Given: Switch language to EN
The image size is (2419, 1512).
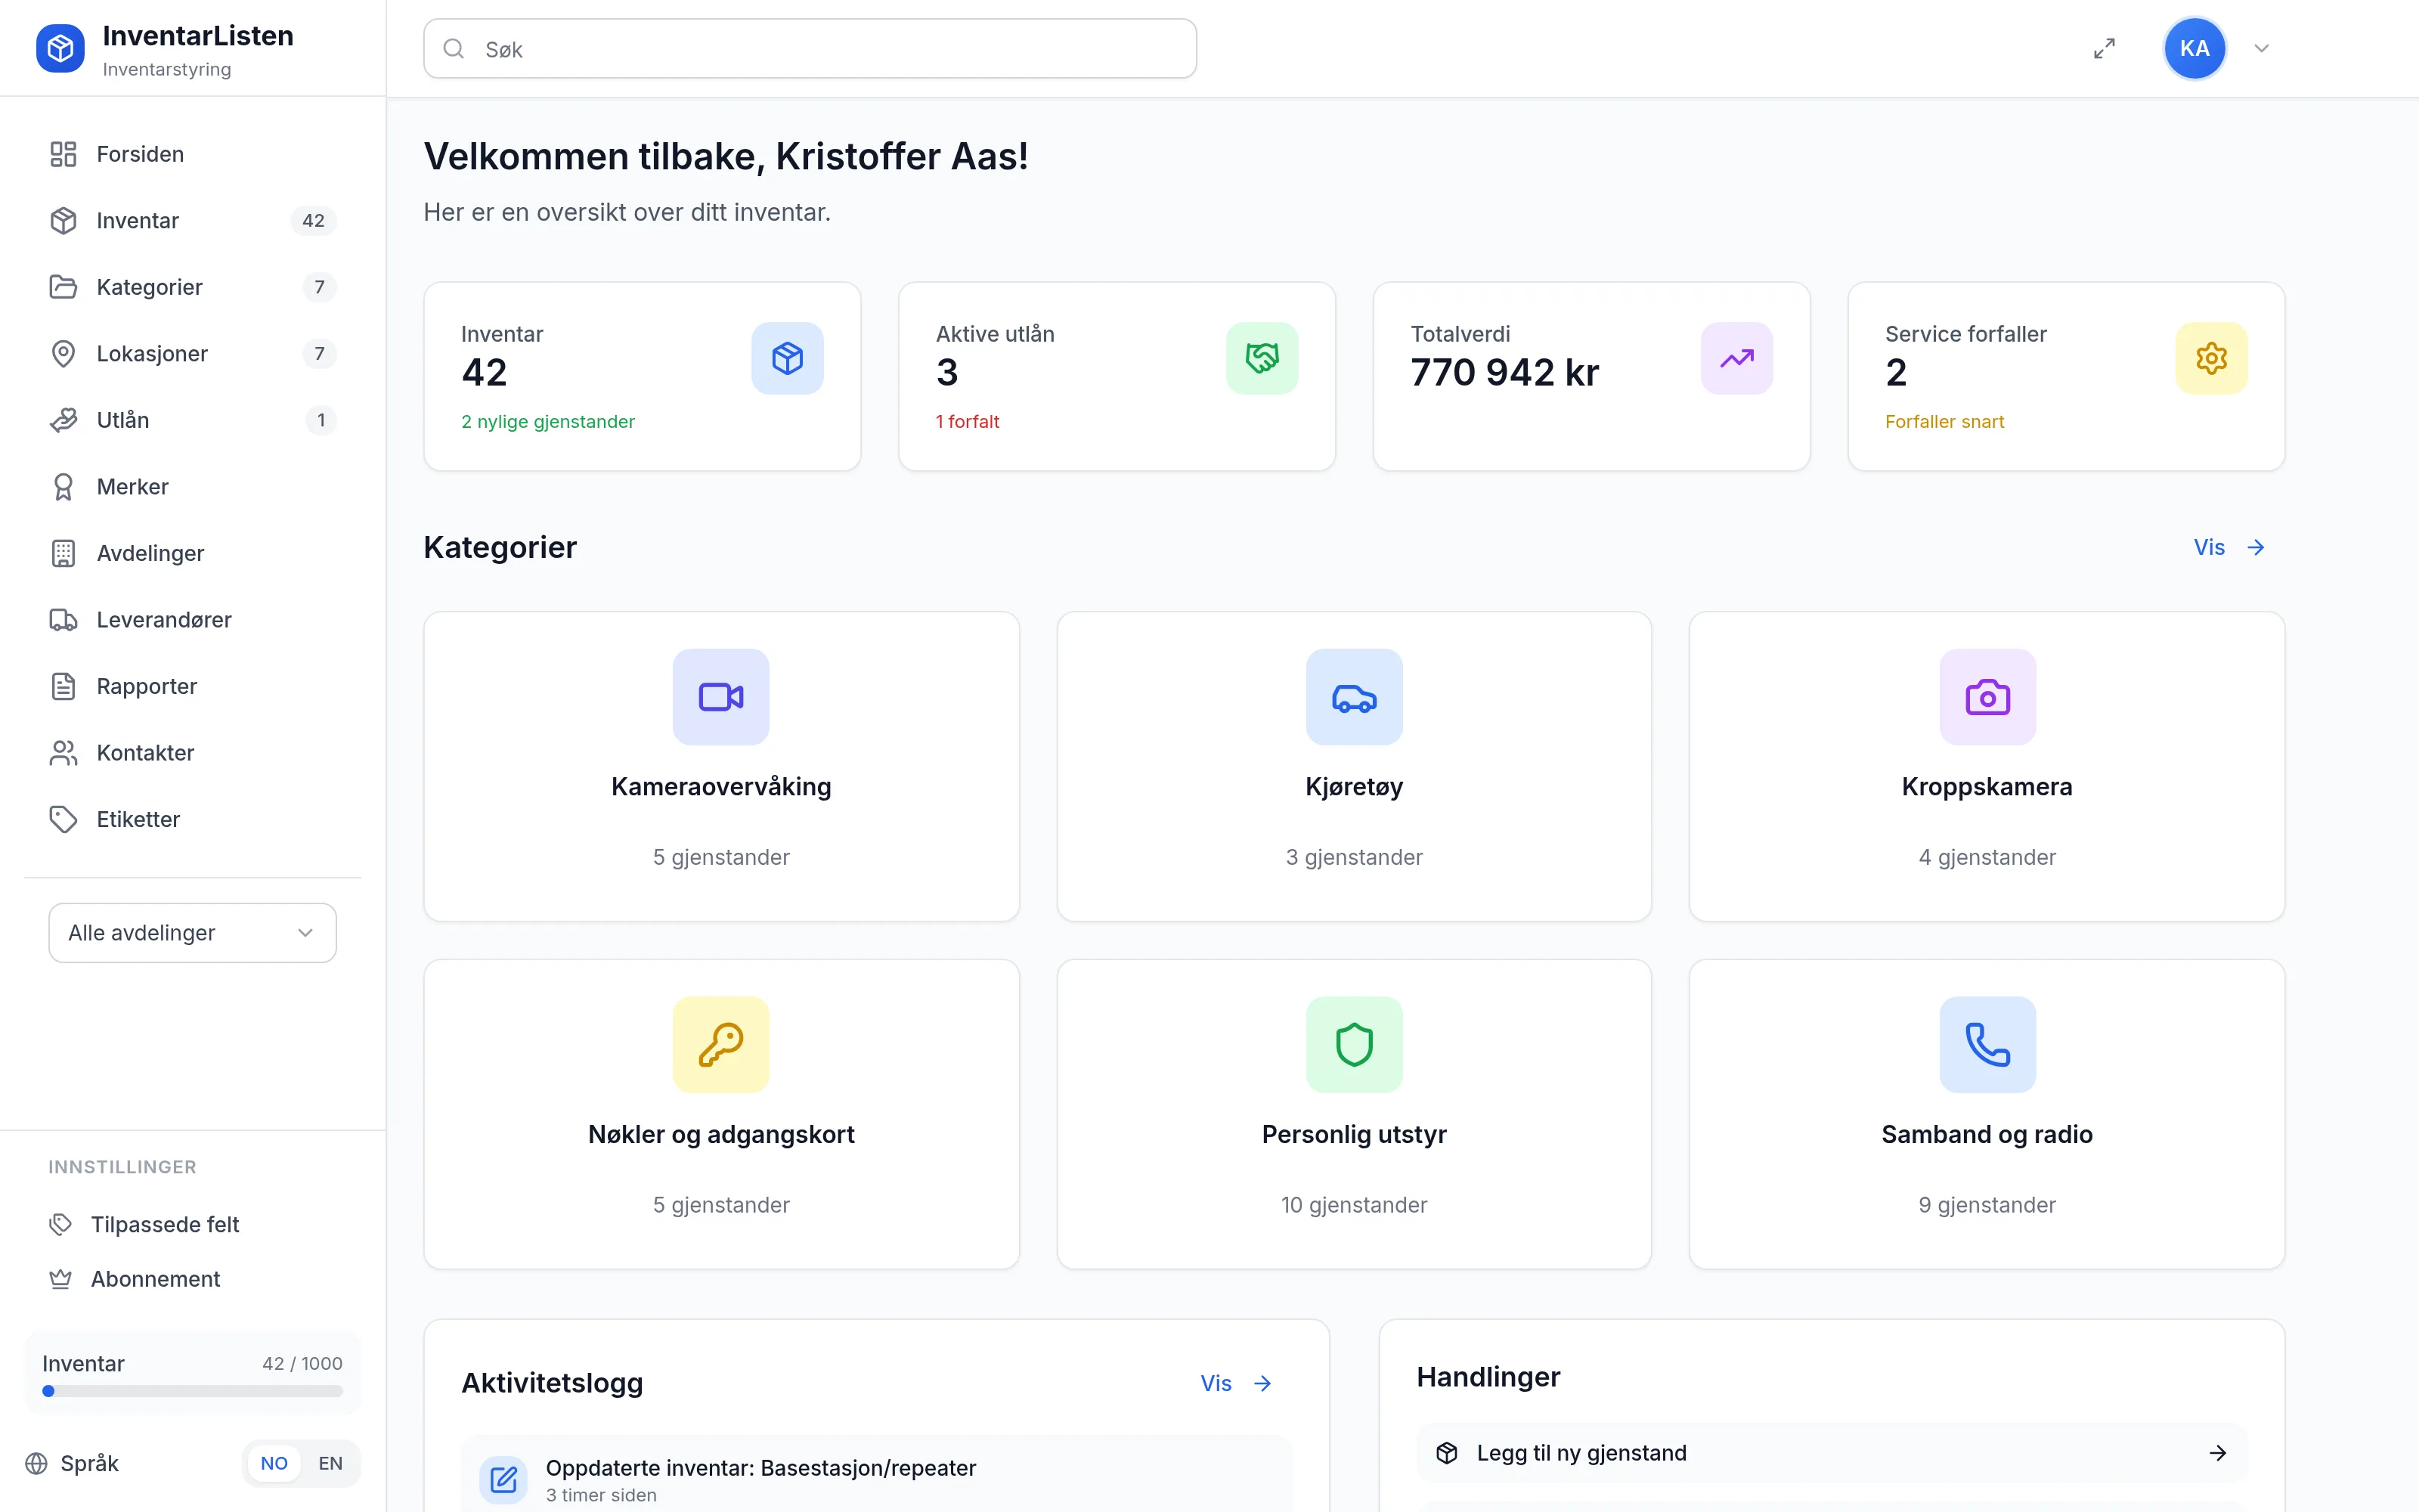Looking at the screenshot, I should [x=330, y=1463].
